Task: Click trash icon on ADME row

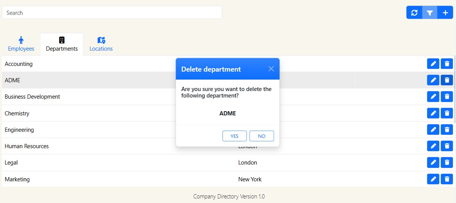Action: pyautogui.click(x=447, y=80)
